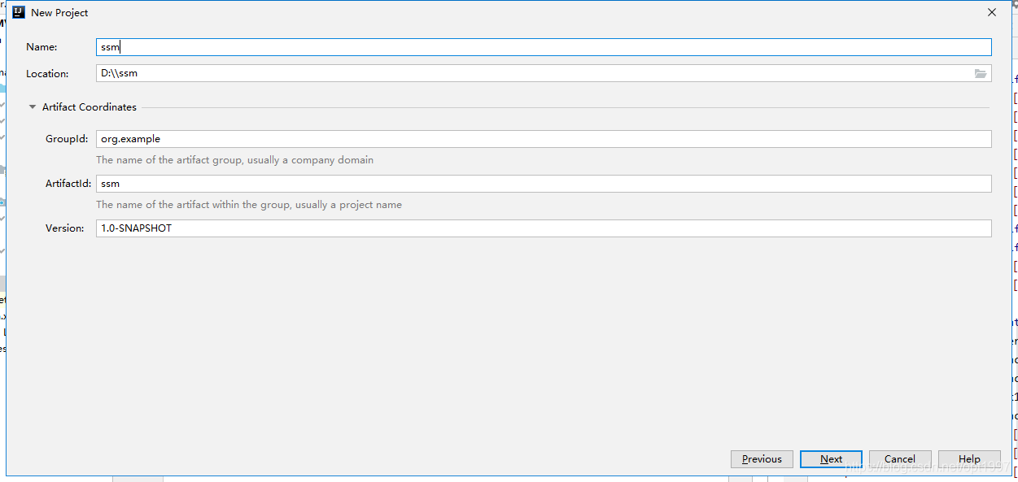Go back with the Previous button
Viewport: 1018px width, 482px height.
[762, 459]
